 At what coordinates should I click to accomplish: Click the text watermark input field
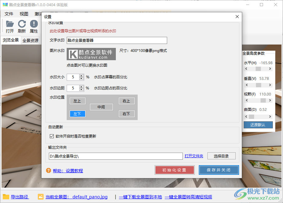click(117, 41)
